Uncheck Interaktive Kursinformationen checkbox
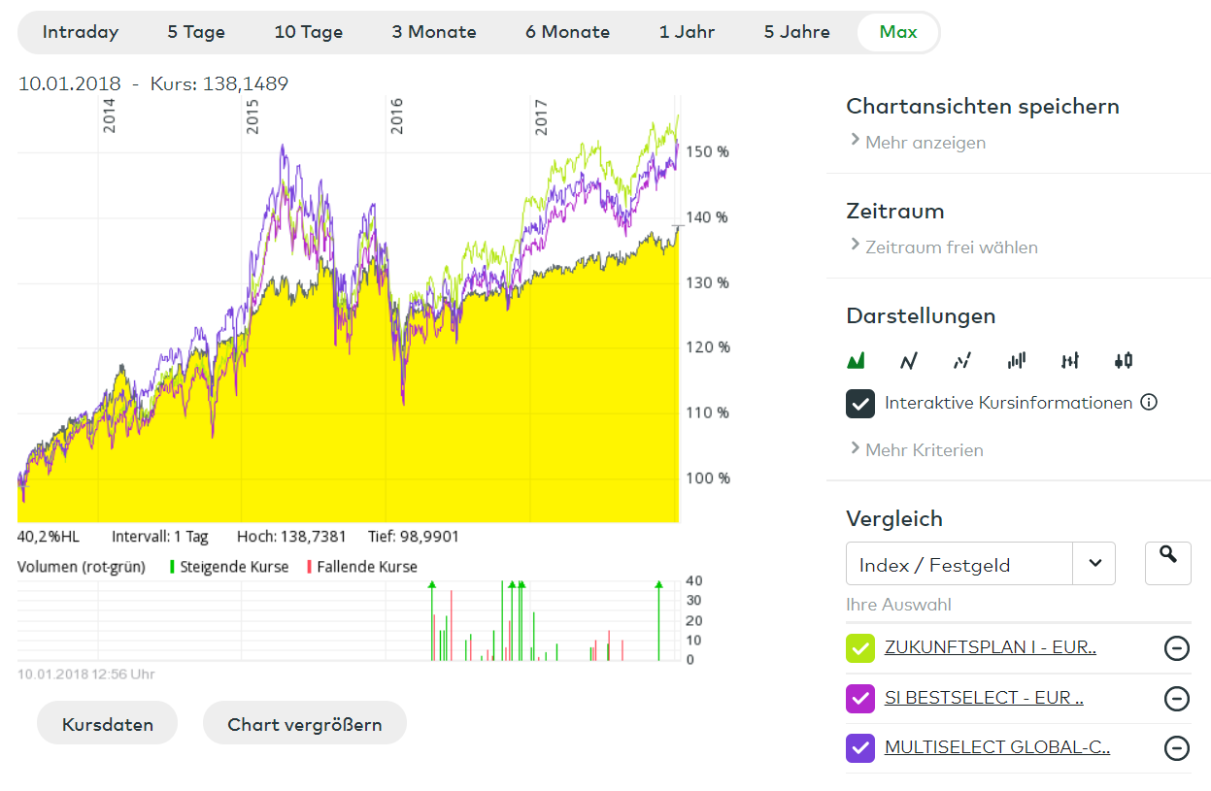Viewport: 1211px width, 791px height. click(860, 403)
